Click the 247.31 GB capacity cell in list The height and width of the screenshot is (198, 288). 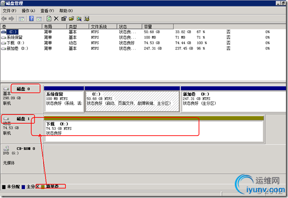153,48
